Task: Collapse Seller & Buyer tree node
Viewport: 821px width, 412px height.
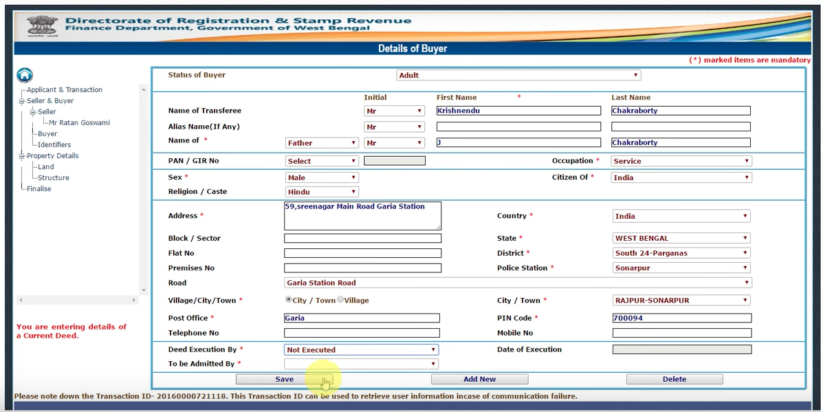Action: pos(22,101)
